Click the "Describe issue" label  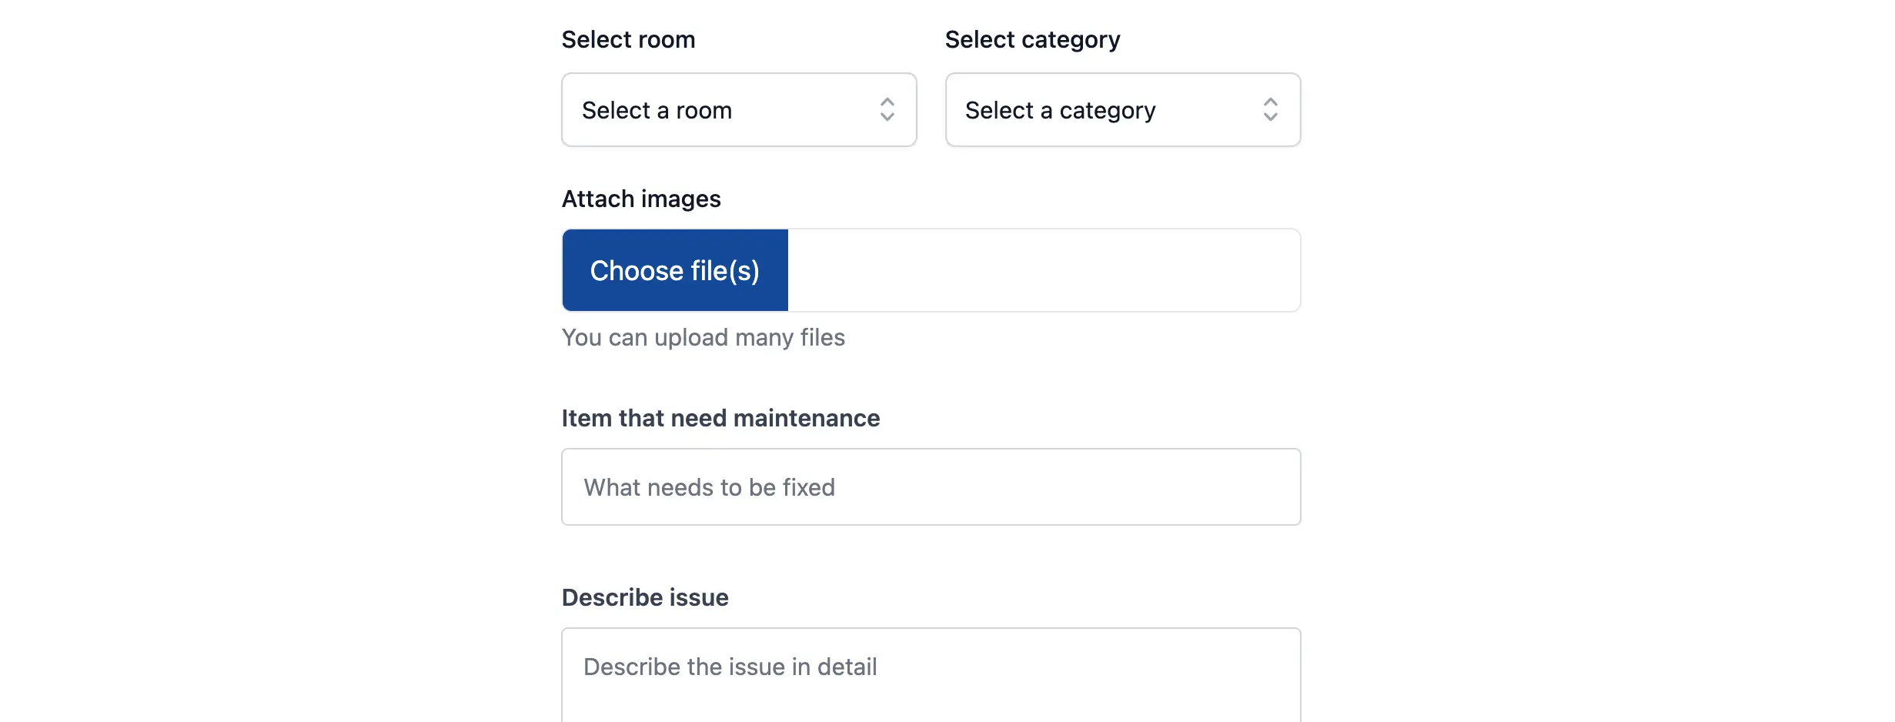(x=644, y=597)
